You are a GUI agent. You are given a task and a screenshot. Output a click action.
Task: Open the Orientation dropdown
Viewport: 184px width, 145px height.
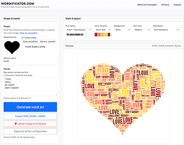(x=167, y=30)
